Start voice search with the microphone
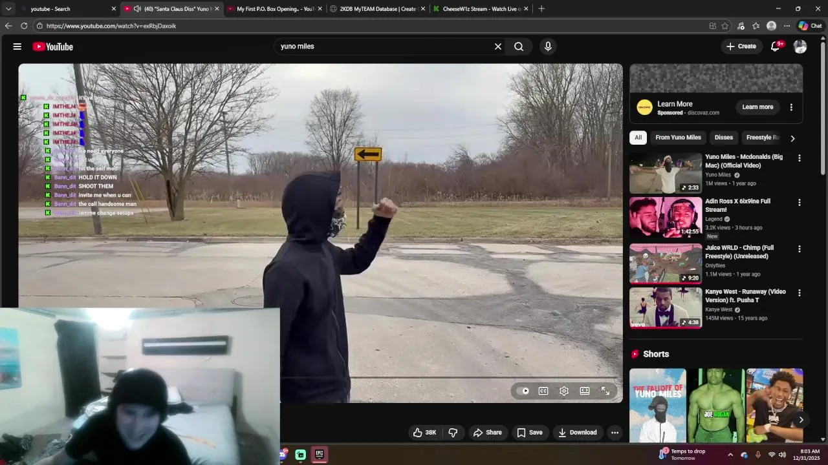Screen dimensions: 828x465 point(548,46)
